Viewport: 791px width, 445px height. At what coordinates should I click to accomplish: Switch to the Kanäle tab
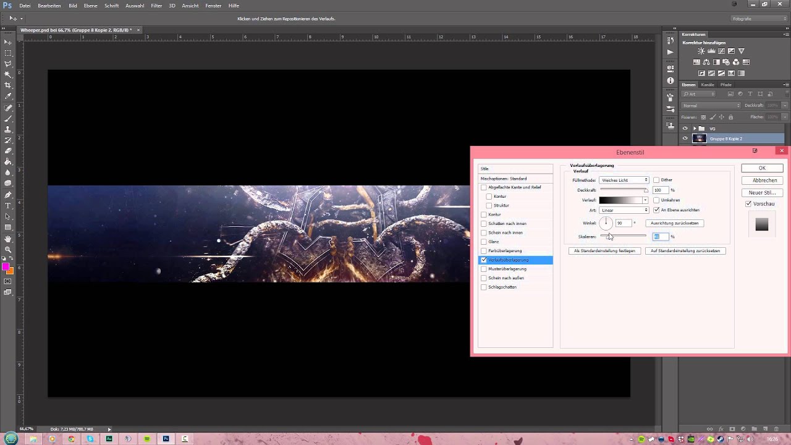[708, 85]
